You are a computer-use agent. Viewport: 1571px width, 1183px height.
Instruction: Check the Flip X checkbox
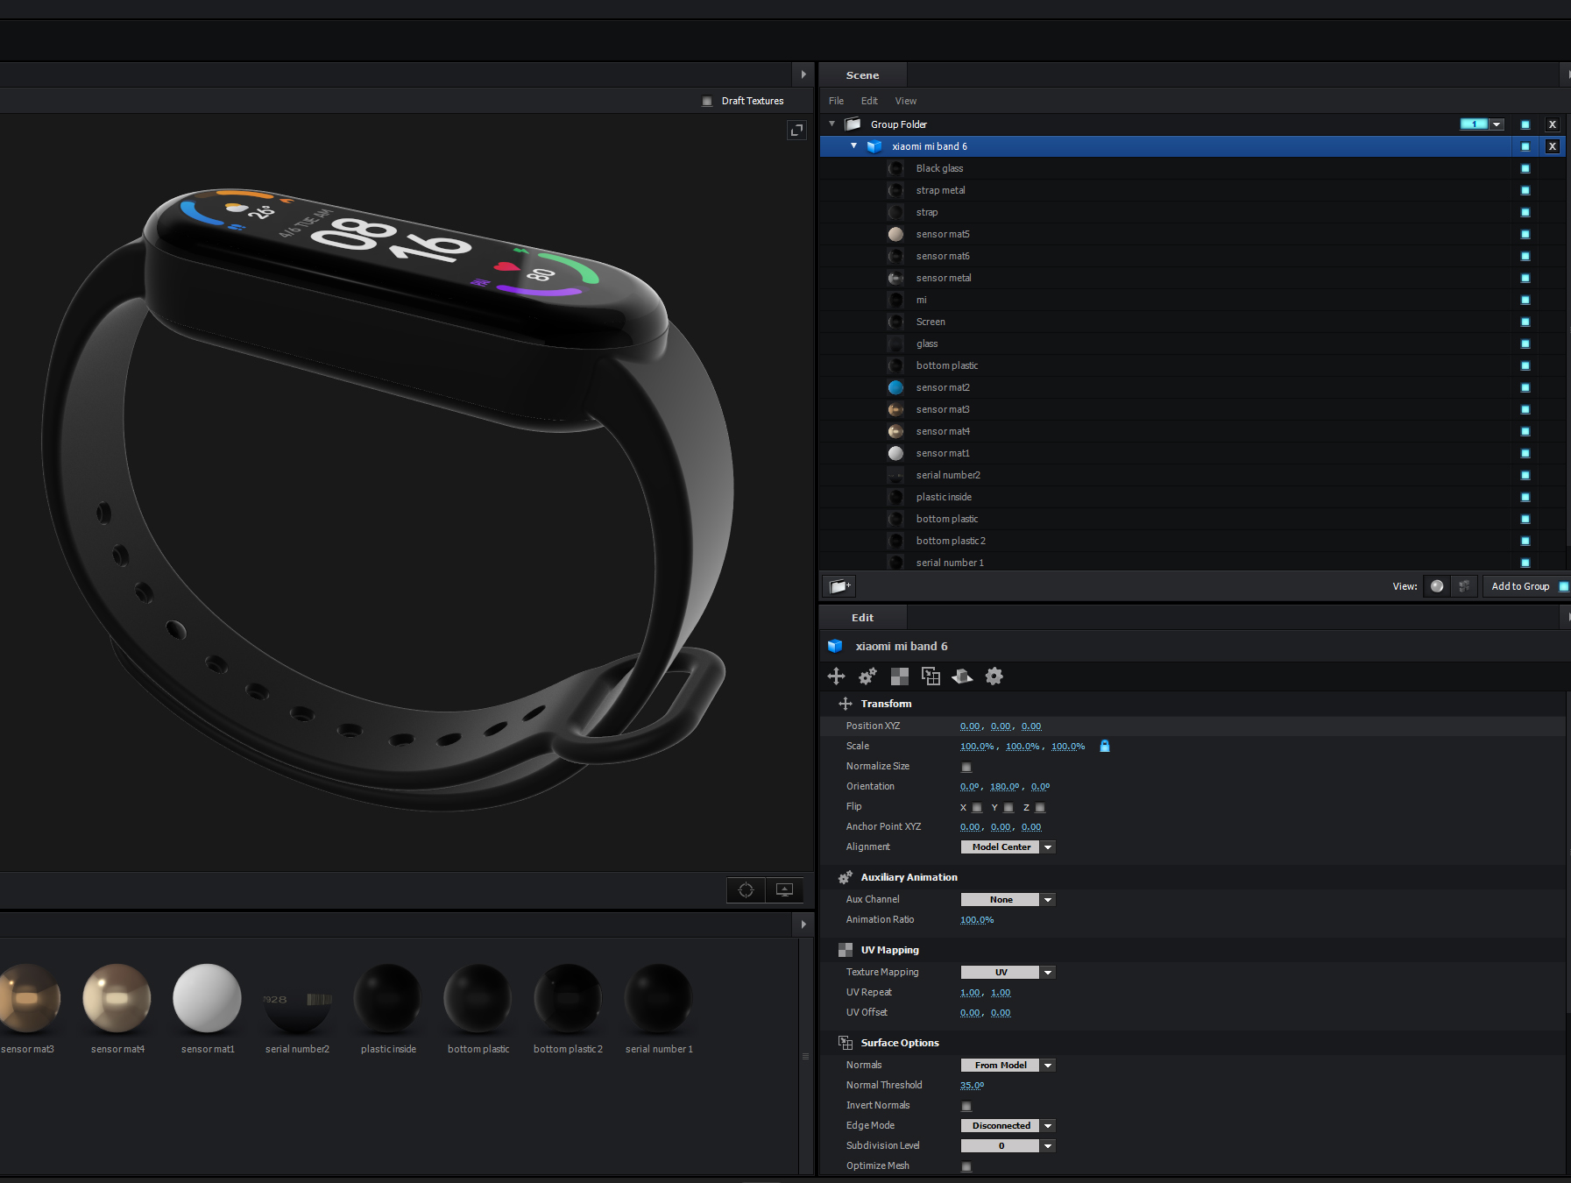click(x=977, y=808)
